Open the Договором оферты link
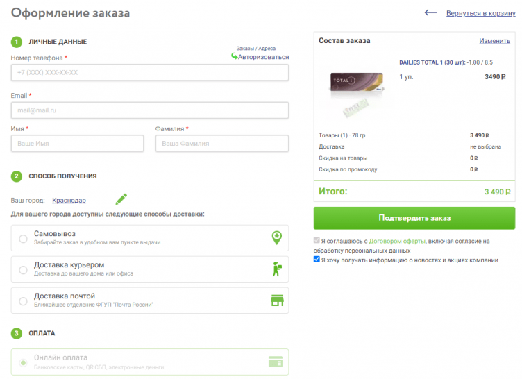The width and height of the screenshot is (522, 379). tap(397, 241)
